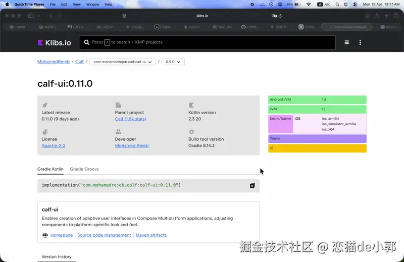Screen dimensions: 404x262
Task: Click the calf-ui:0.11.0 page heading
Action: [65, 84]
